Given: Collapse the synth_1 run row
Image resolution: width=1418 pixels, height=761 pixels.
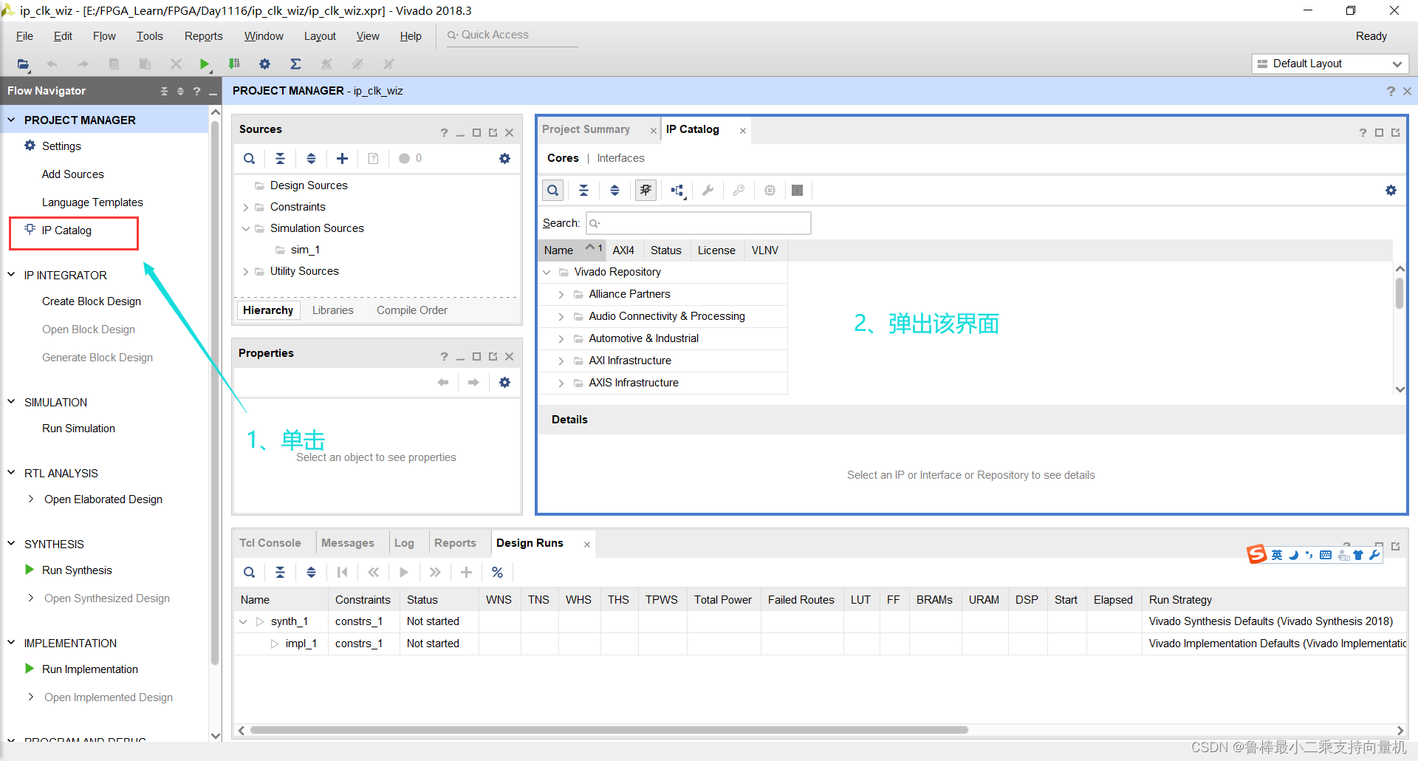Looking at the screenshot, I should click(x=244, y=622).
